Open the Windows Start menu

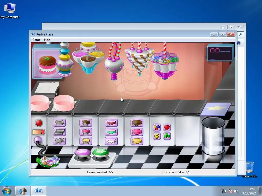click(7, 191)
